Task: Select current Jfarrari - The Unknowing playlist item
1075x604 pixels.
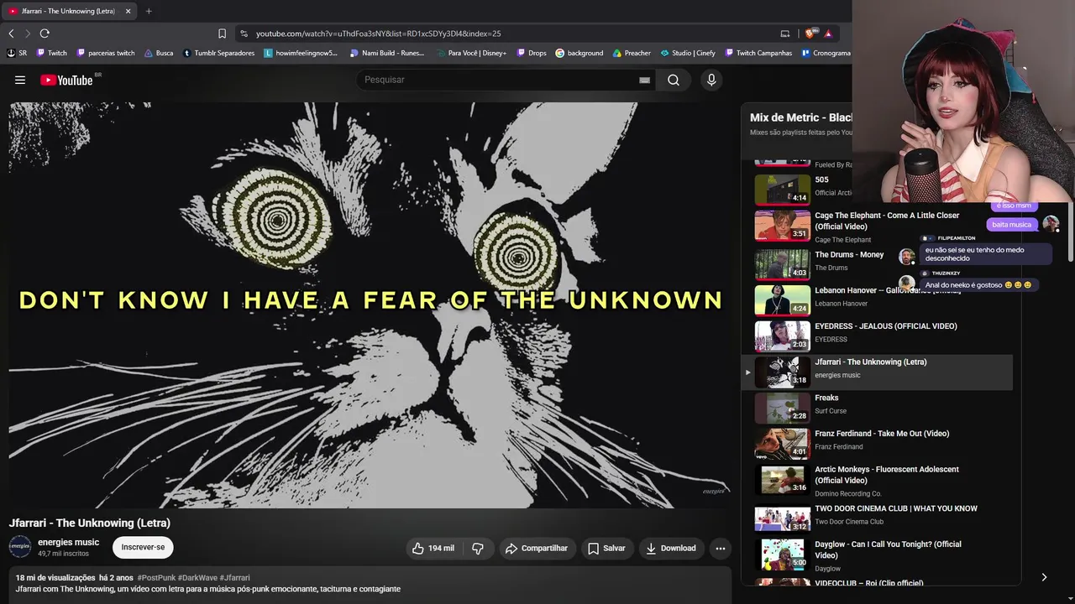Action: [x=878, y=372]
